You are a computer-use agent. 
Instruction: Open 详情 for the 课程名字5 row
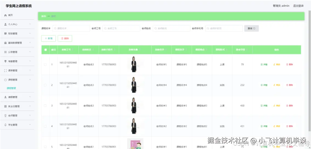click(x=264, y=64)
